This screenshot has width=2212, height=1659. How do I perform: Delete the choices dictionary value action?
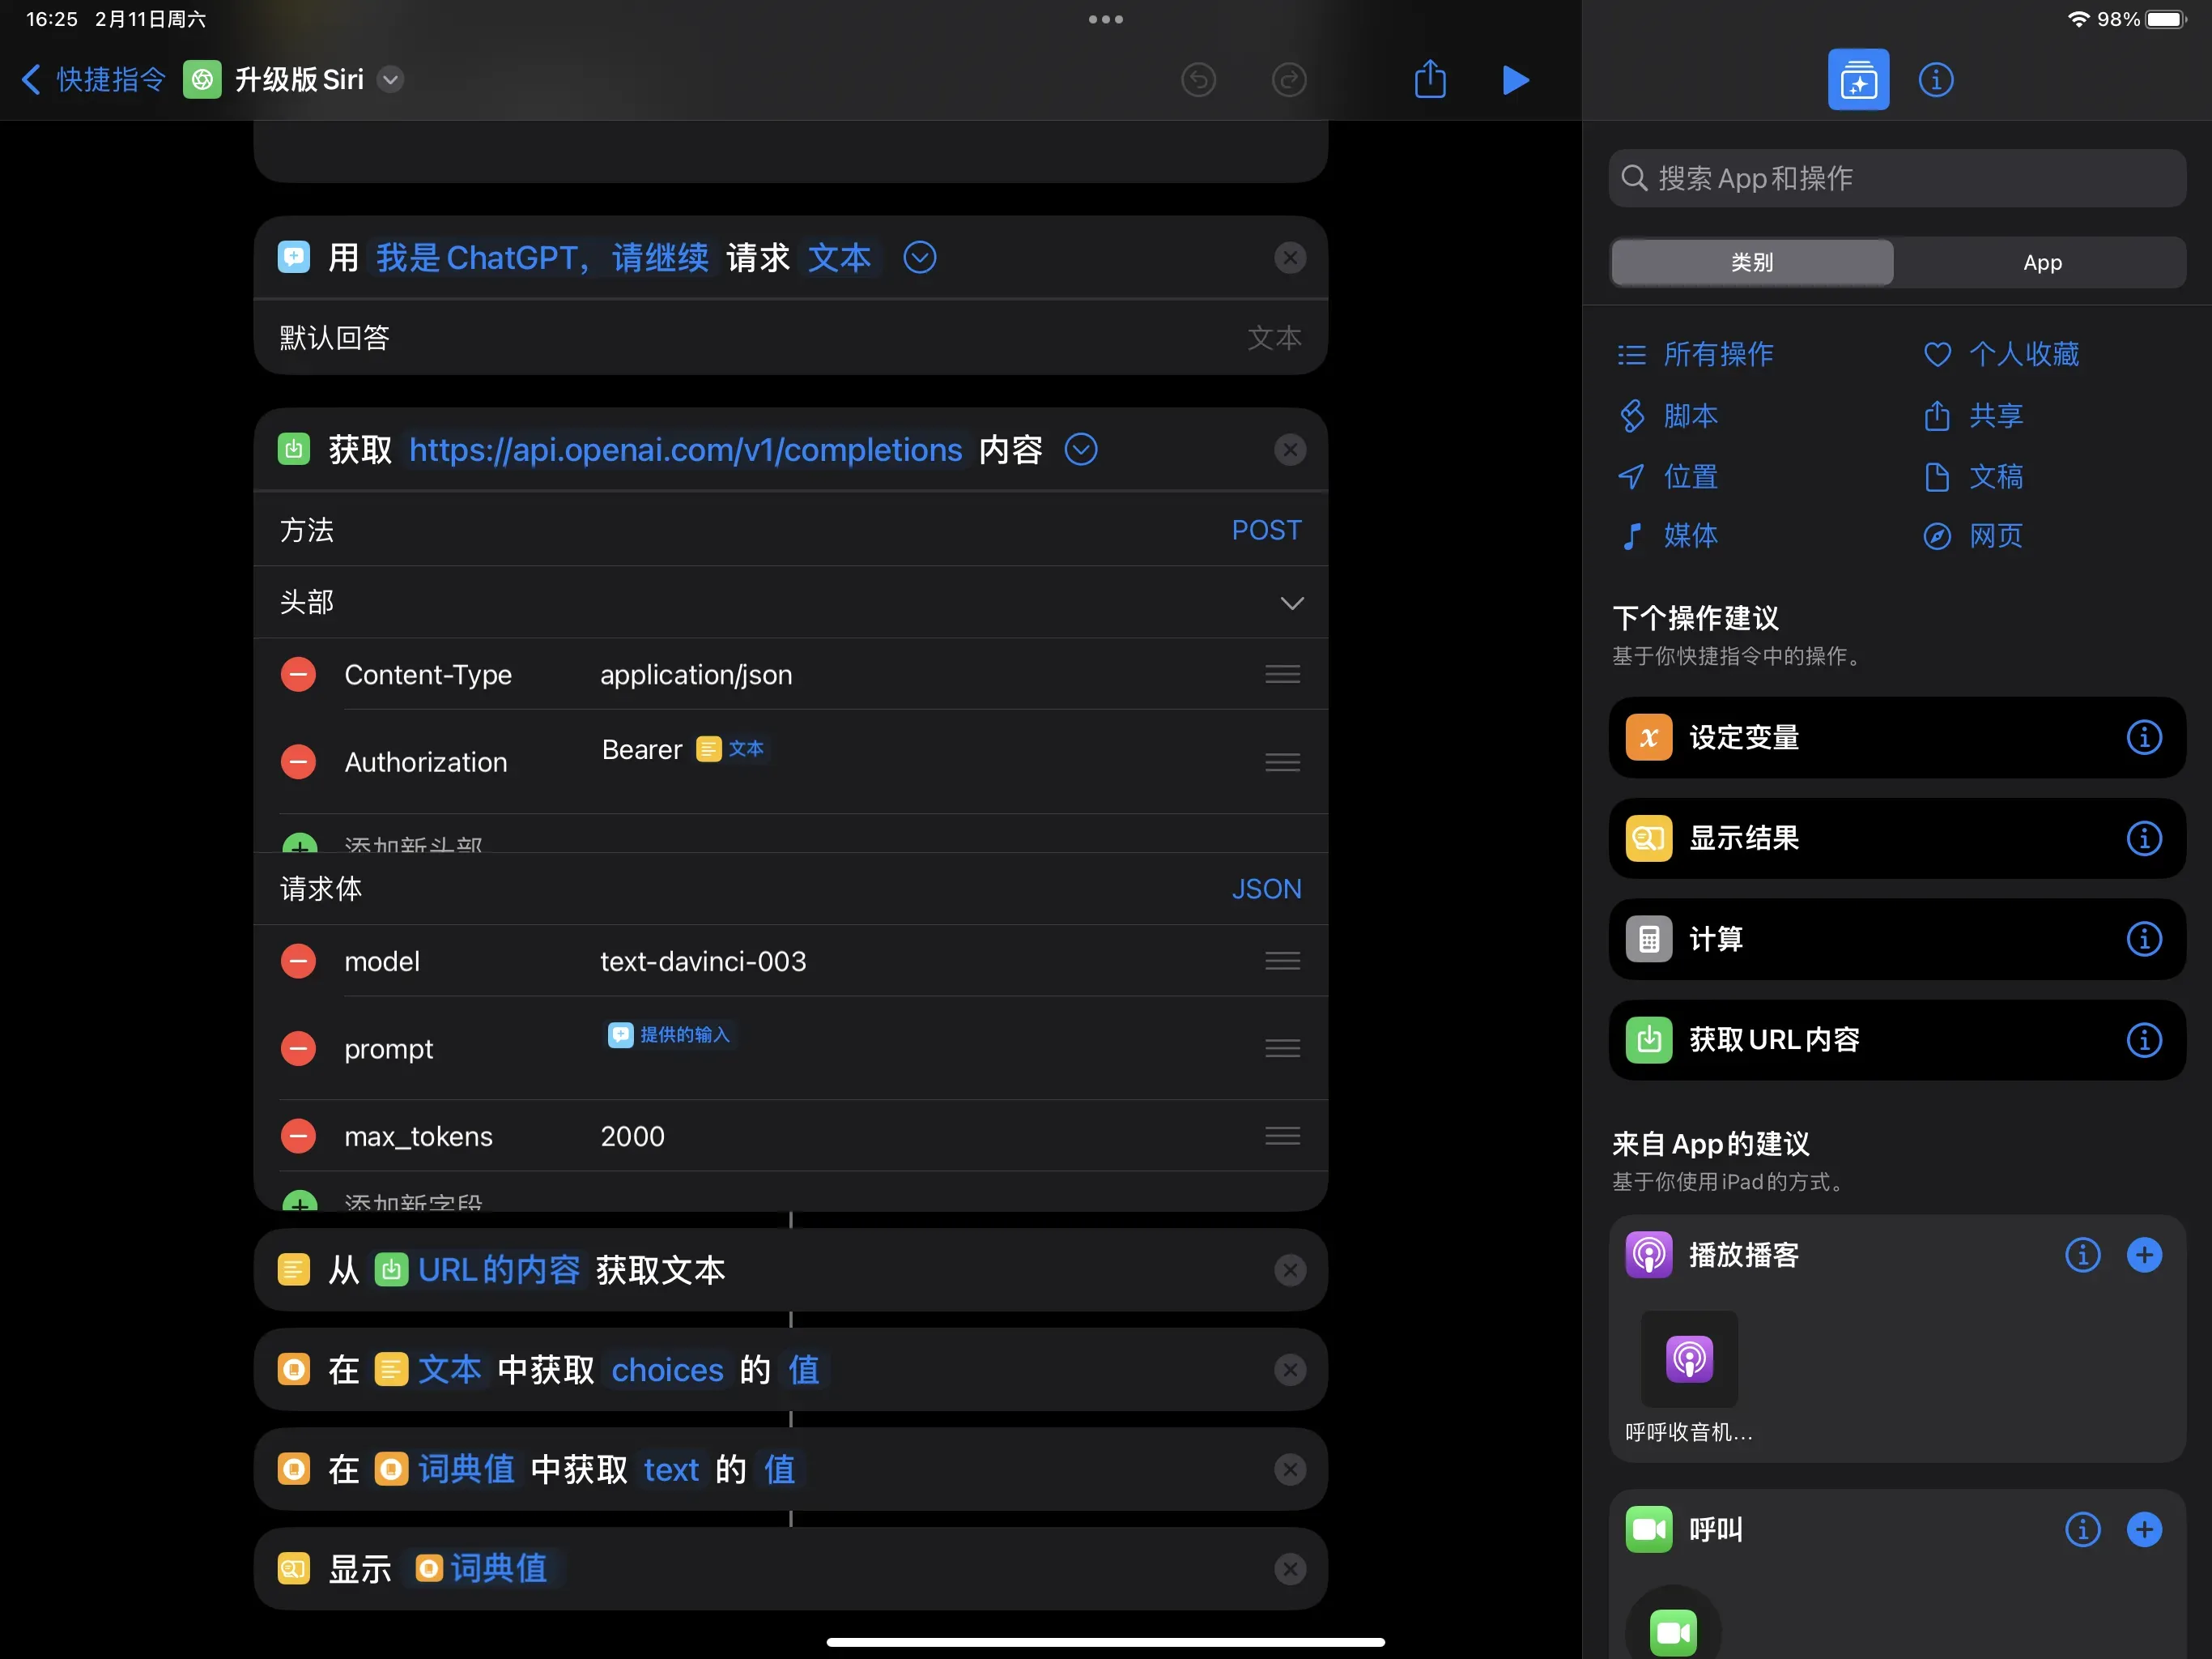click(x=1290, y=1370)
